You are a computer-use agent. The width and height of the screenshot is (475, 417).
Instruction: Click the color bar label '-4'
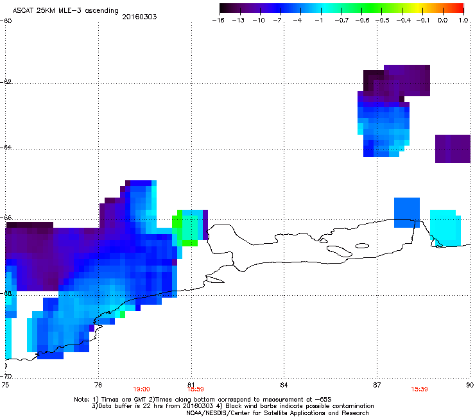click(297, 21)
